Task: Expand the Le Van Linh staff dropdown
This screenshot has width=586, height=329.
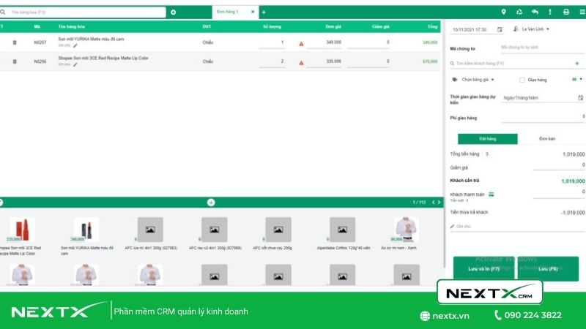Action: click(547, 29)
